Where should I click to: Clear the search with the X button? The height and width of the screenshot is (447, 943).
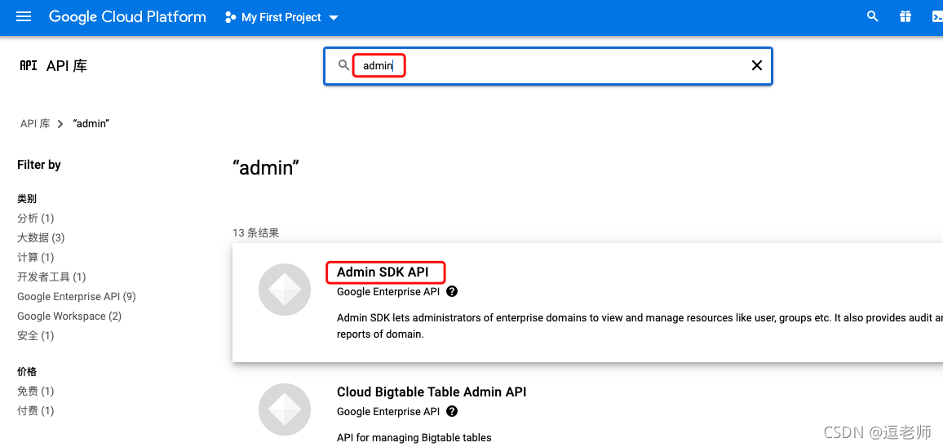[x=757, y=65]
